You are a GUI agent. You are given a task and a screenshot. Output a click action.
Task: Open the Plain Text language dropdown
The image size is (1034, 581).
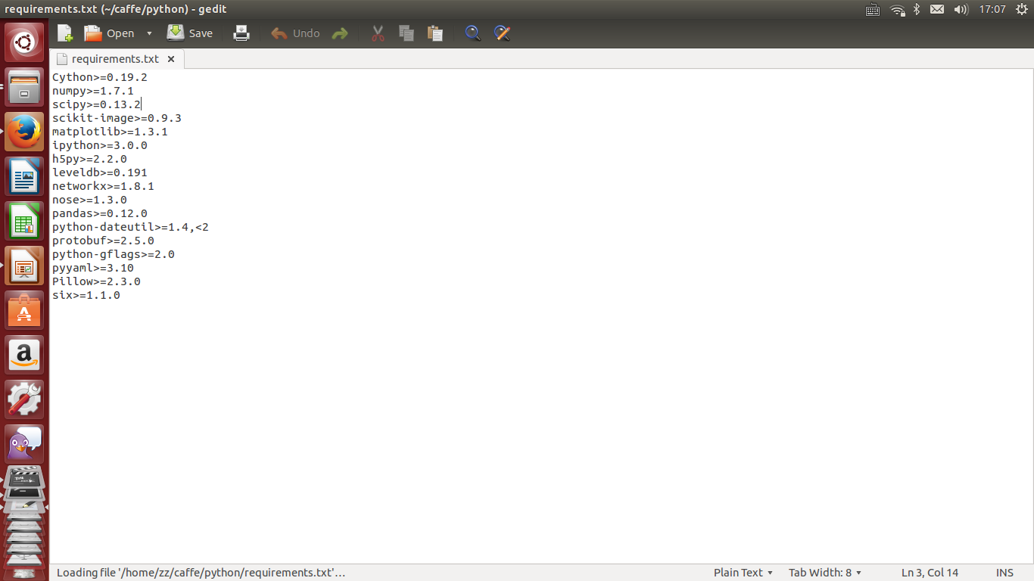click(743, 573)
